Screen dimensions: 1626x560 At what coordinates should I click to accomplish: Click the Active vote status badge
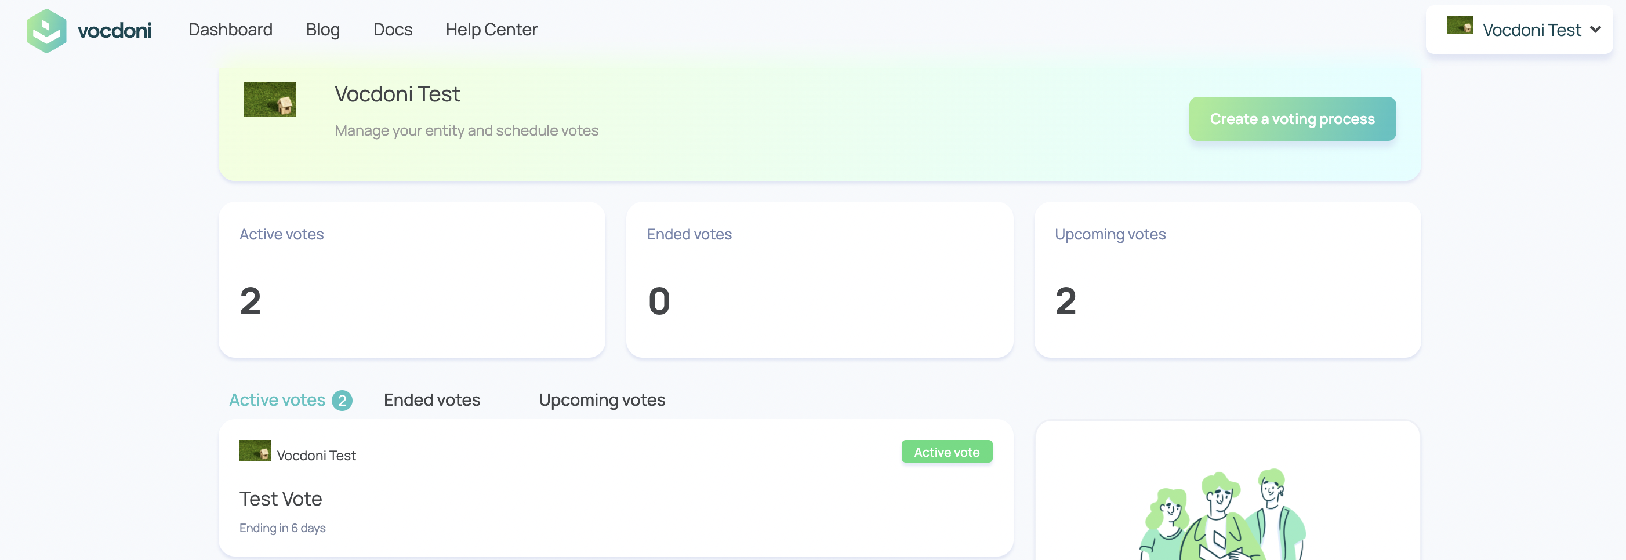[947, 452]
